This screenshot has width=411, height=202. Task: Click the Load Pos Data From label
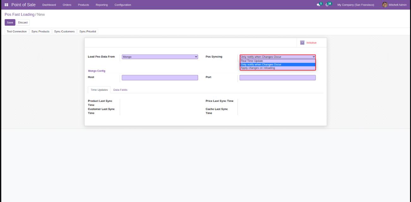point(101,57)
